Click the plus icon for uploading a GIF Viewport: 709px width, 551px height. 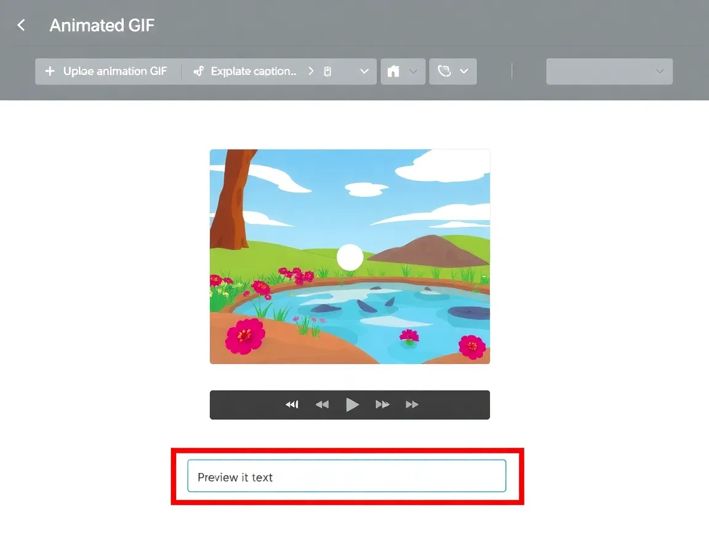coord(50,71)
